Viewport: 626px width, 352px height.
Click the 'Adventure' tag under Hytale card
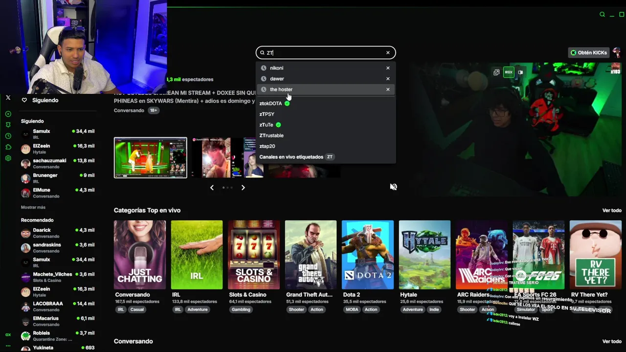pos(413,309)
